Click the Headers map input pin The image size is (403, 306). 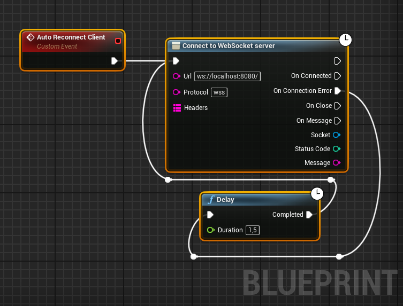coord(177,108)
